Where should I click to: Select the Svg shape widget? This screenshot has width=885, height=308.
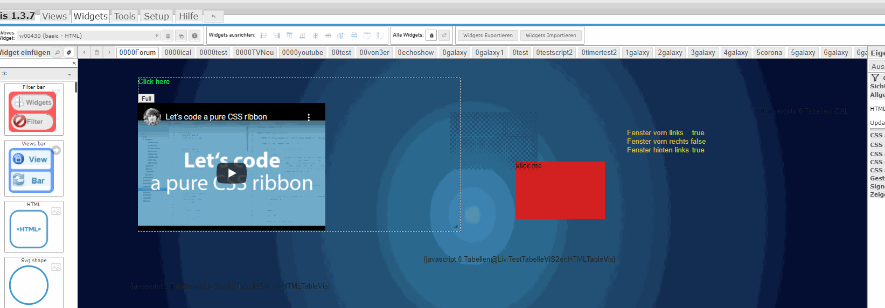(33, 282)
